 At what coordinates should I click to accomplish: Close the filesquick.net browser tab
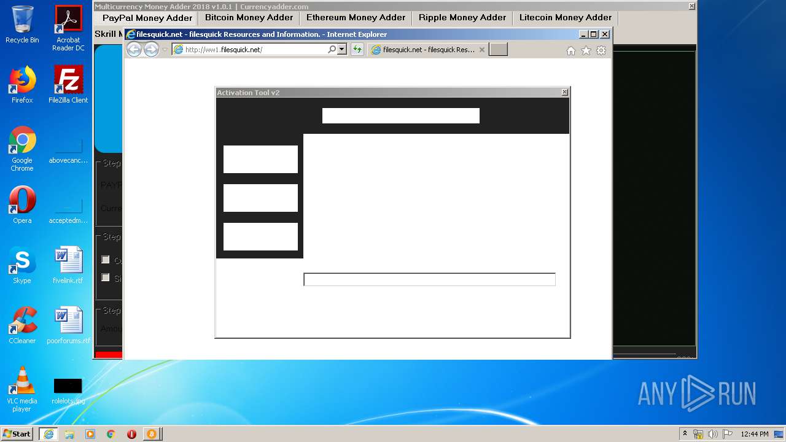[x=482, y=50]
